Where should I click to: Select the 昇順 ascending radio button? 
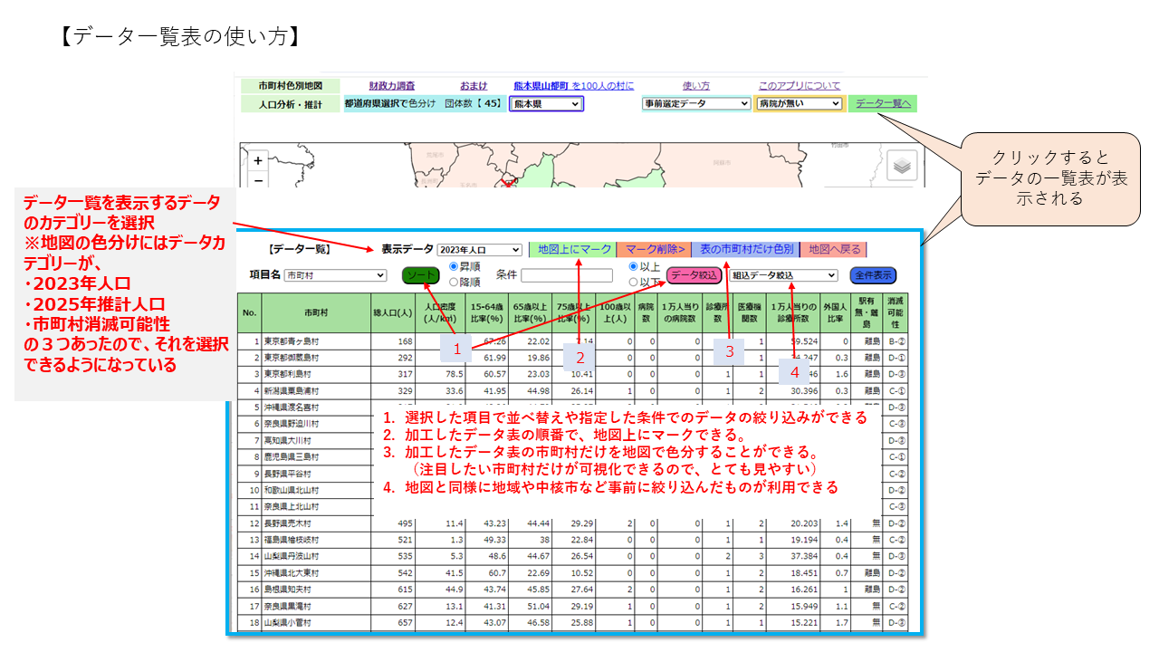point(455,267)
